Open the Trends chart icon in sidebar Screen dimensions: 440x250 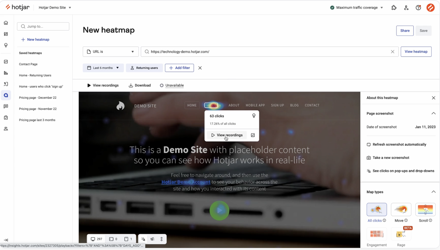tap(6, 62)
